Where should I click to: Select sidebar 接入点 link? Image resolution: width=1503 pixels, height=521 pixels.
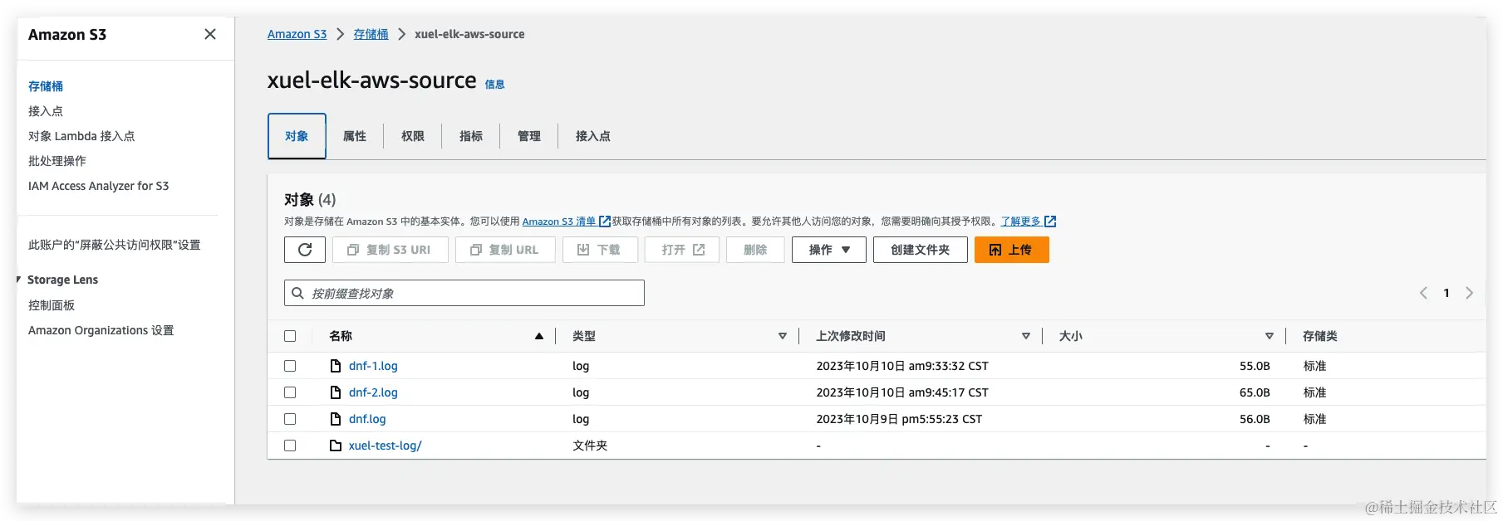click(46, 111)
